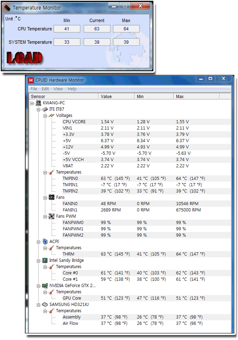Click the KWANG-PC computer icon

[38, 103]
